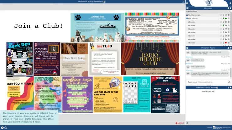Toggle the Locked whiteboard indicator

click(x=179, y=123)
